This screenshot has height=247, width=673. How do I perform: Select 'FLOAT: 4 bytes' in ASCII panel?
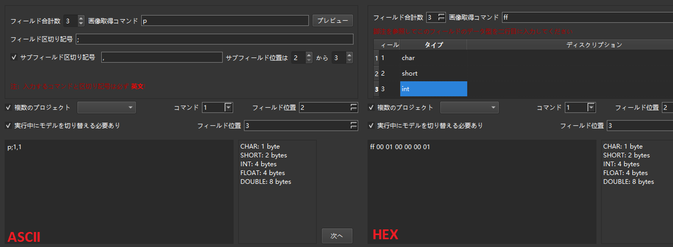(x=263, y=173)
